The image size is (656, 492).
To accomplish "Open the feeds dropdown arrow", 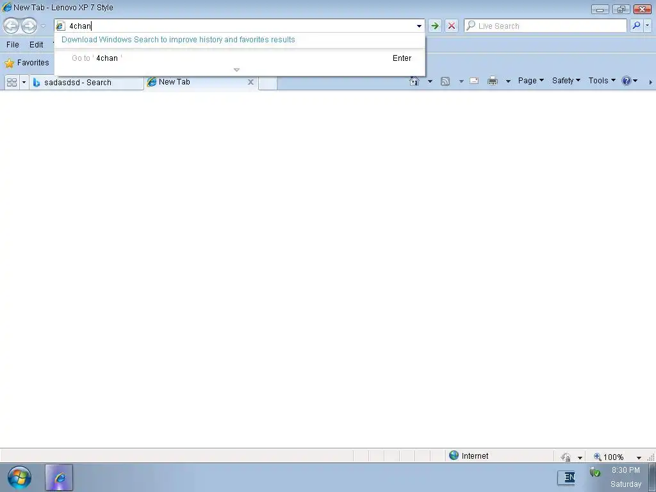I will pyautogui.click(x=461, y=81).
